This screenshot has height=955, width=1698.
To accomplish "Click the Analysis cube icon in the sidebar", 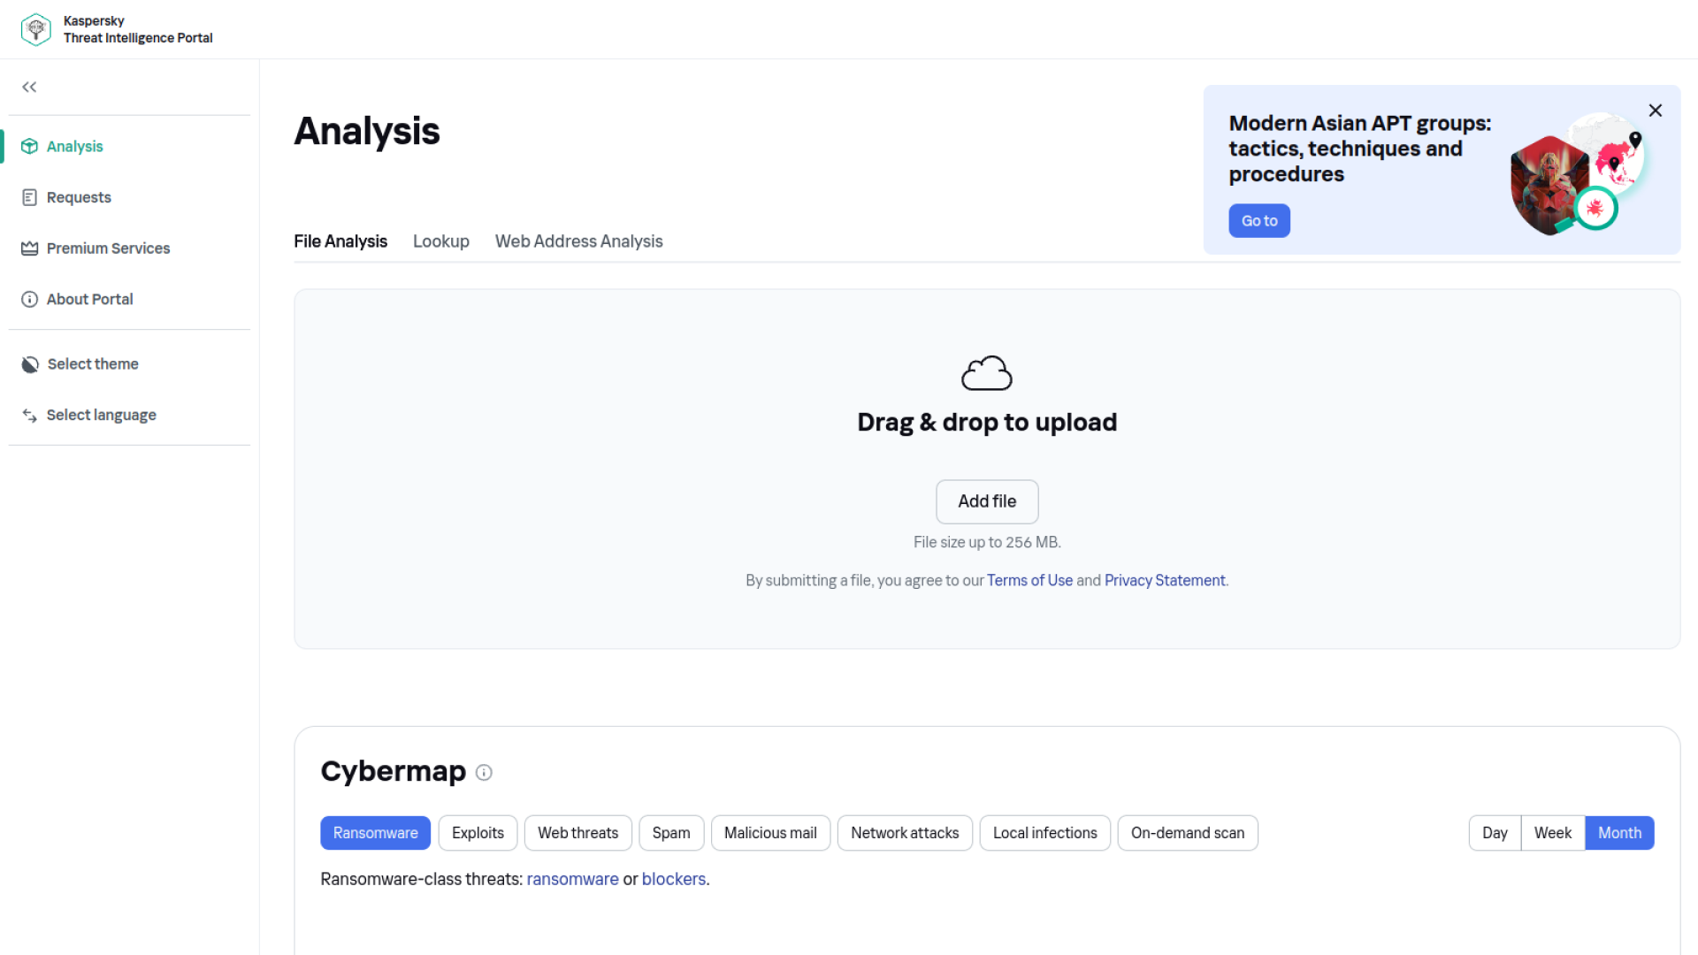I will [x=29, y=147].
